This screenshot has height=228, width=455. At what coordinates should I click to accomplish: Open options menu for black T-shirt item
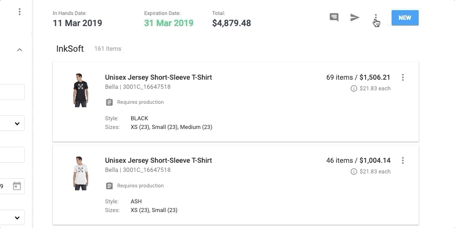pos(403,78)
